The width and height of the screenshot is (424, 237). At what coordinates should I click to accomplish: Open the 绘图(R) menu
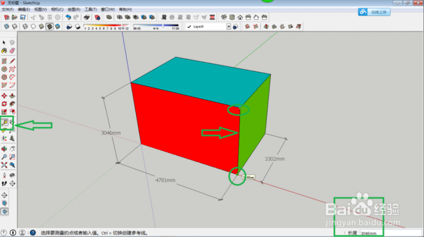coord(74,9)
